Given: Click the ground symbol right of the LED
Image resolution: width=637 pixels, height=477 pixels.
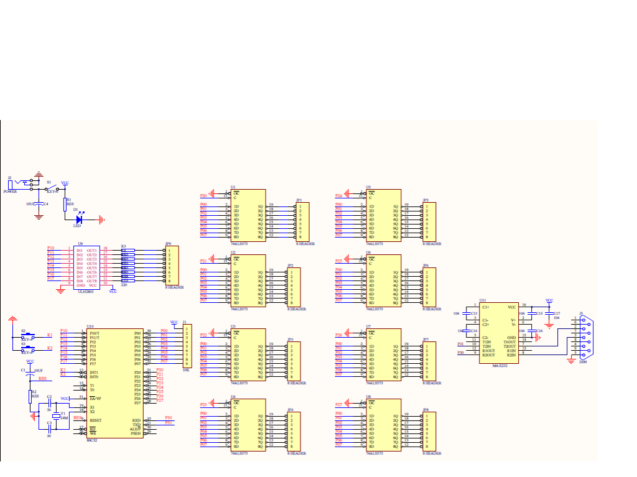Looking at the screenshot, I should click(x=101, y=220).
